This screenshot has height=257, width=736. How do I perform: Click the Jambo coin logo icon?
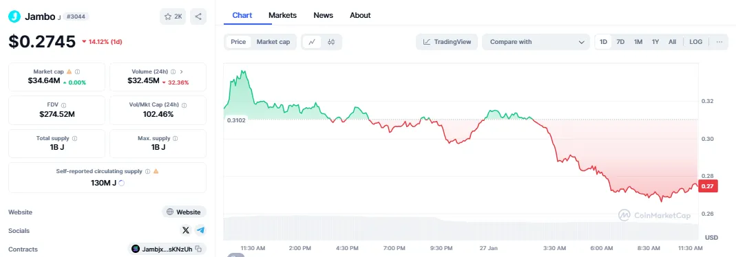pos(15,16)
